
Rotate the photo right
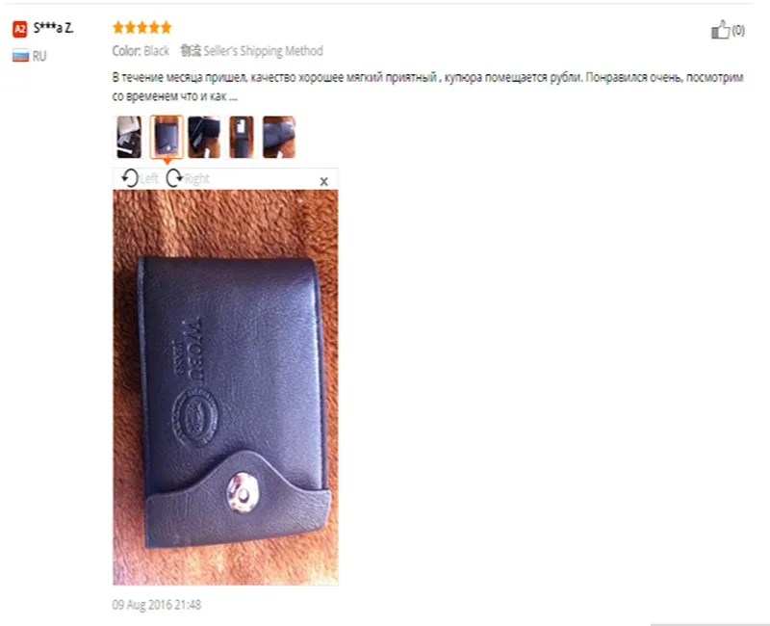point(174,178)
